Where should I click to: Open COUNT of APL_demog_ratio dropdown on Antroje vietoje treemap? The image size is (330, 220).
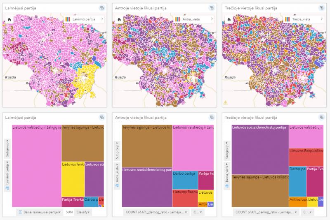point(156,212)
